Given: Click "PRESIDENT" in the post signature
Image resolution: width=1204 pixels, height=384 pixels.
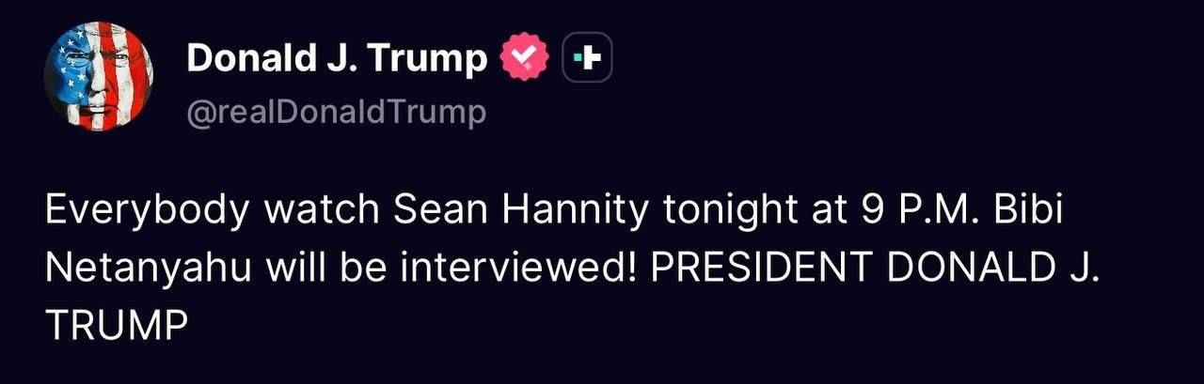Looking at the screenshot, I should pyautogui.click(x=756, y=269).
